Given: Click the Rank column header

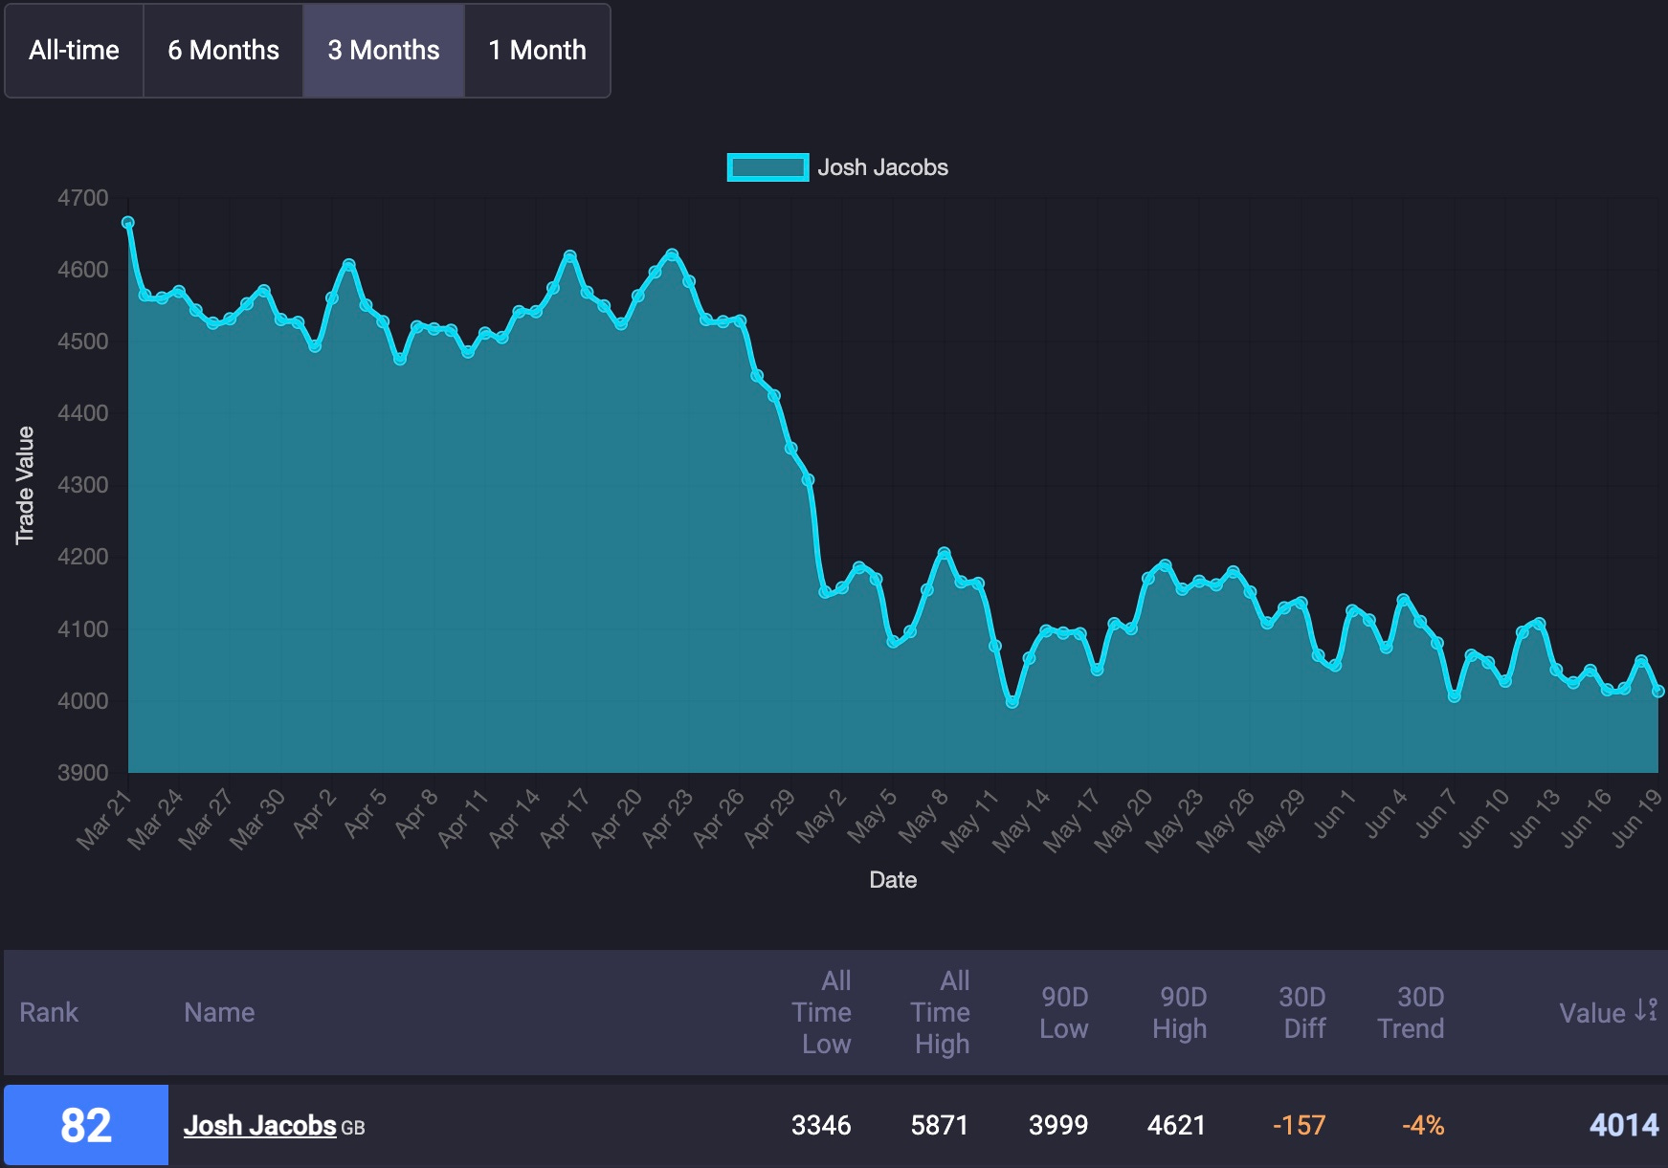Looking at the screenshot, I should tap(49, 1012).
